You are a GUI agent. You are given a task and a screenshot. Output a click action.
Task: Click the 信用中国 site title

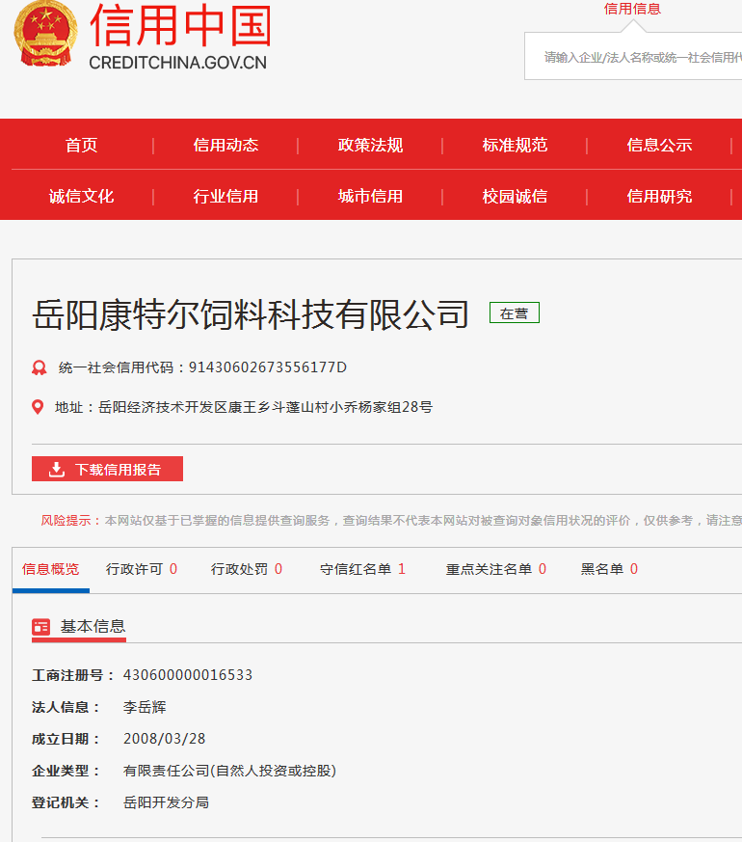click(181, 25)
